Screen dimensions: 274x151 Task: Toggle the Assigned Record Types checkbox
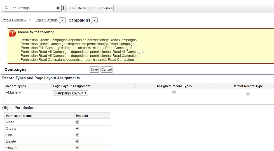(174, 92)
